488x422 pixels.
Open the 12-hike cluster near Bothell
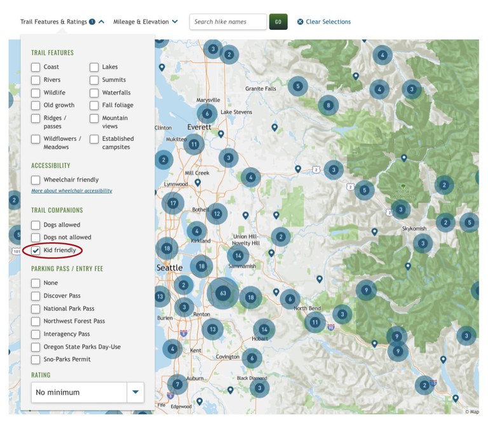(x=217, y=214)
